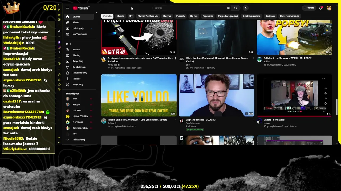Start voice search with the microphone

pos(246,8)
